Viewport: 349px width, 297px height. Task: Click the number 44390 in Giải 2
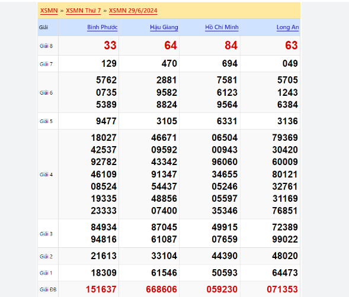tap(225, 256)
